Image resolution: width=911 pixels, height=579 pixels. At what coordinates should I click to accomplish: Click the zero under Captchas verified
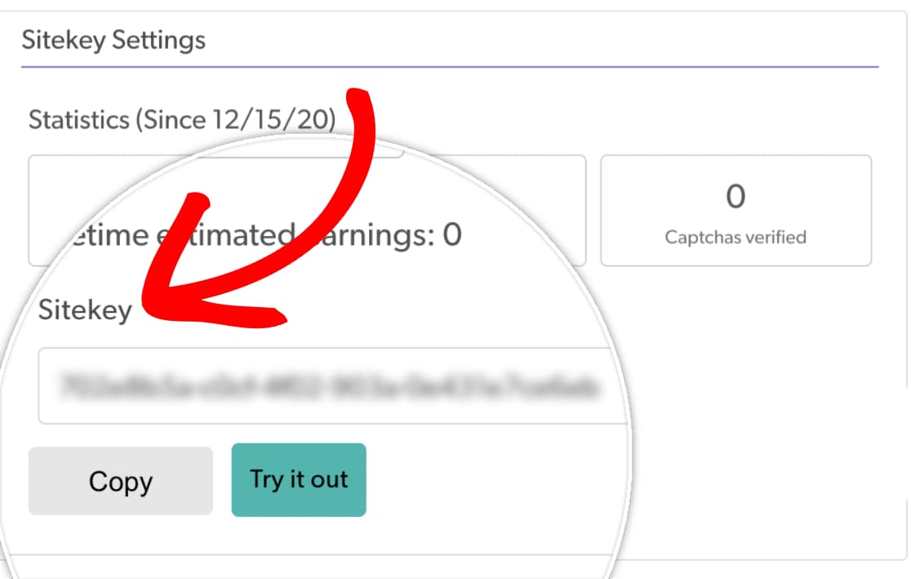[735, 195]
